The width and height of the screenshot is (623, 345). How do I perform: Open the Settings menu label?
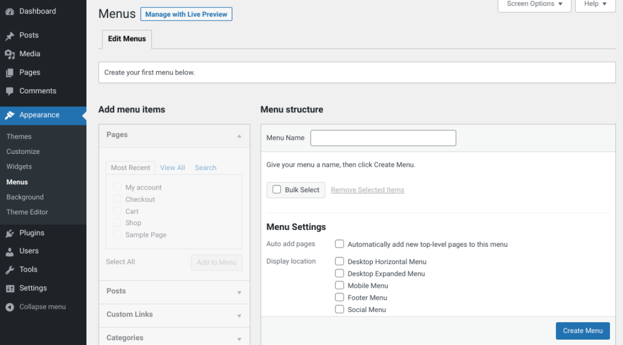(x=33, y=288)
